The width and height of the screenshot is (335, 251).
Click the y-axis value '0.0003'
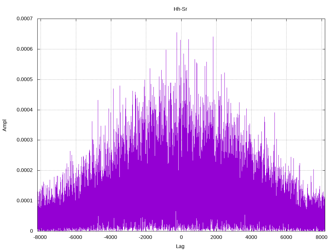pos(25,140)
